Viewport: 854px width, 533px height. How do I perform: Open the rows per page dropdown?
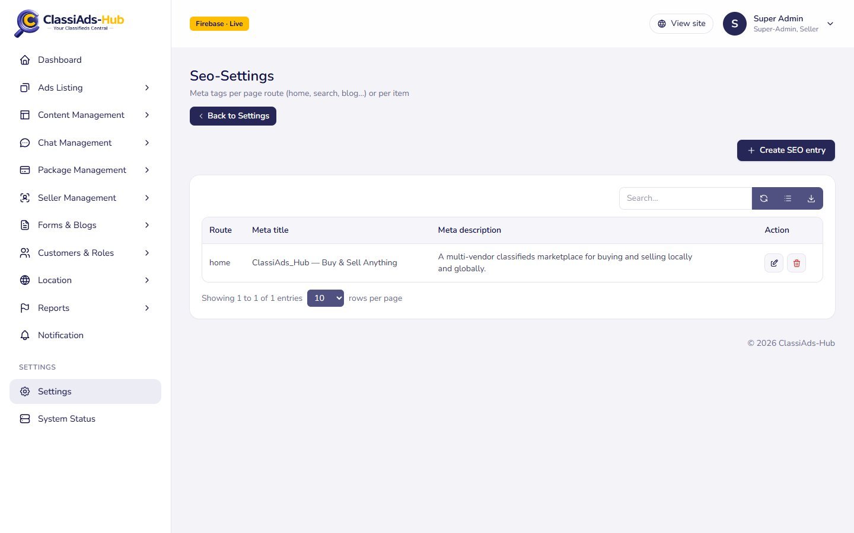pyautogui.click(x=326, y=298)
